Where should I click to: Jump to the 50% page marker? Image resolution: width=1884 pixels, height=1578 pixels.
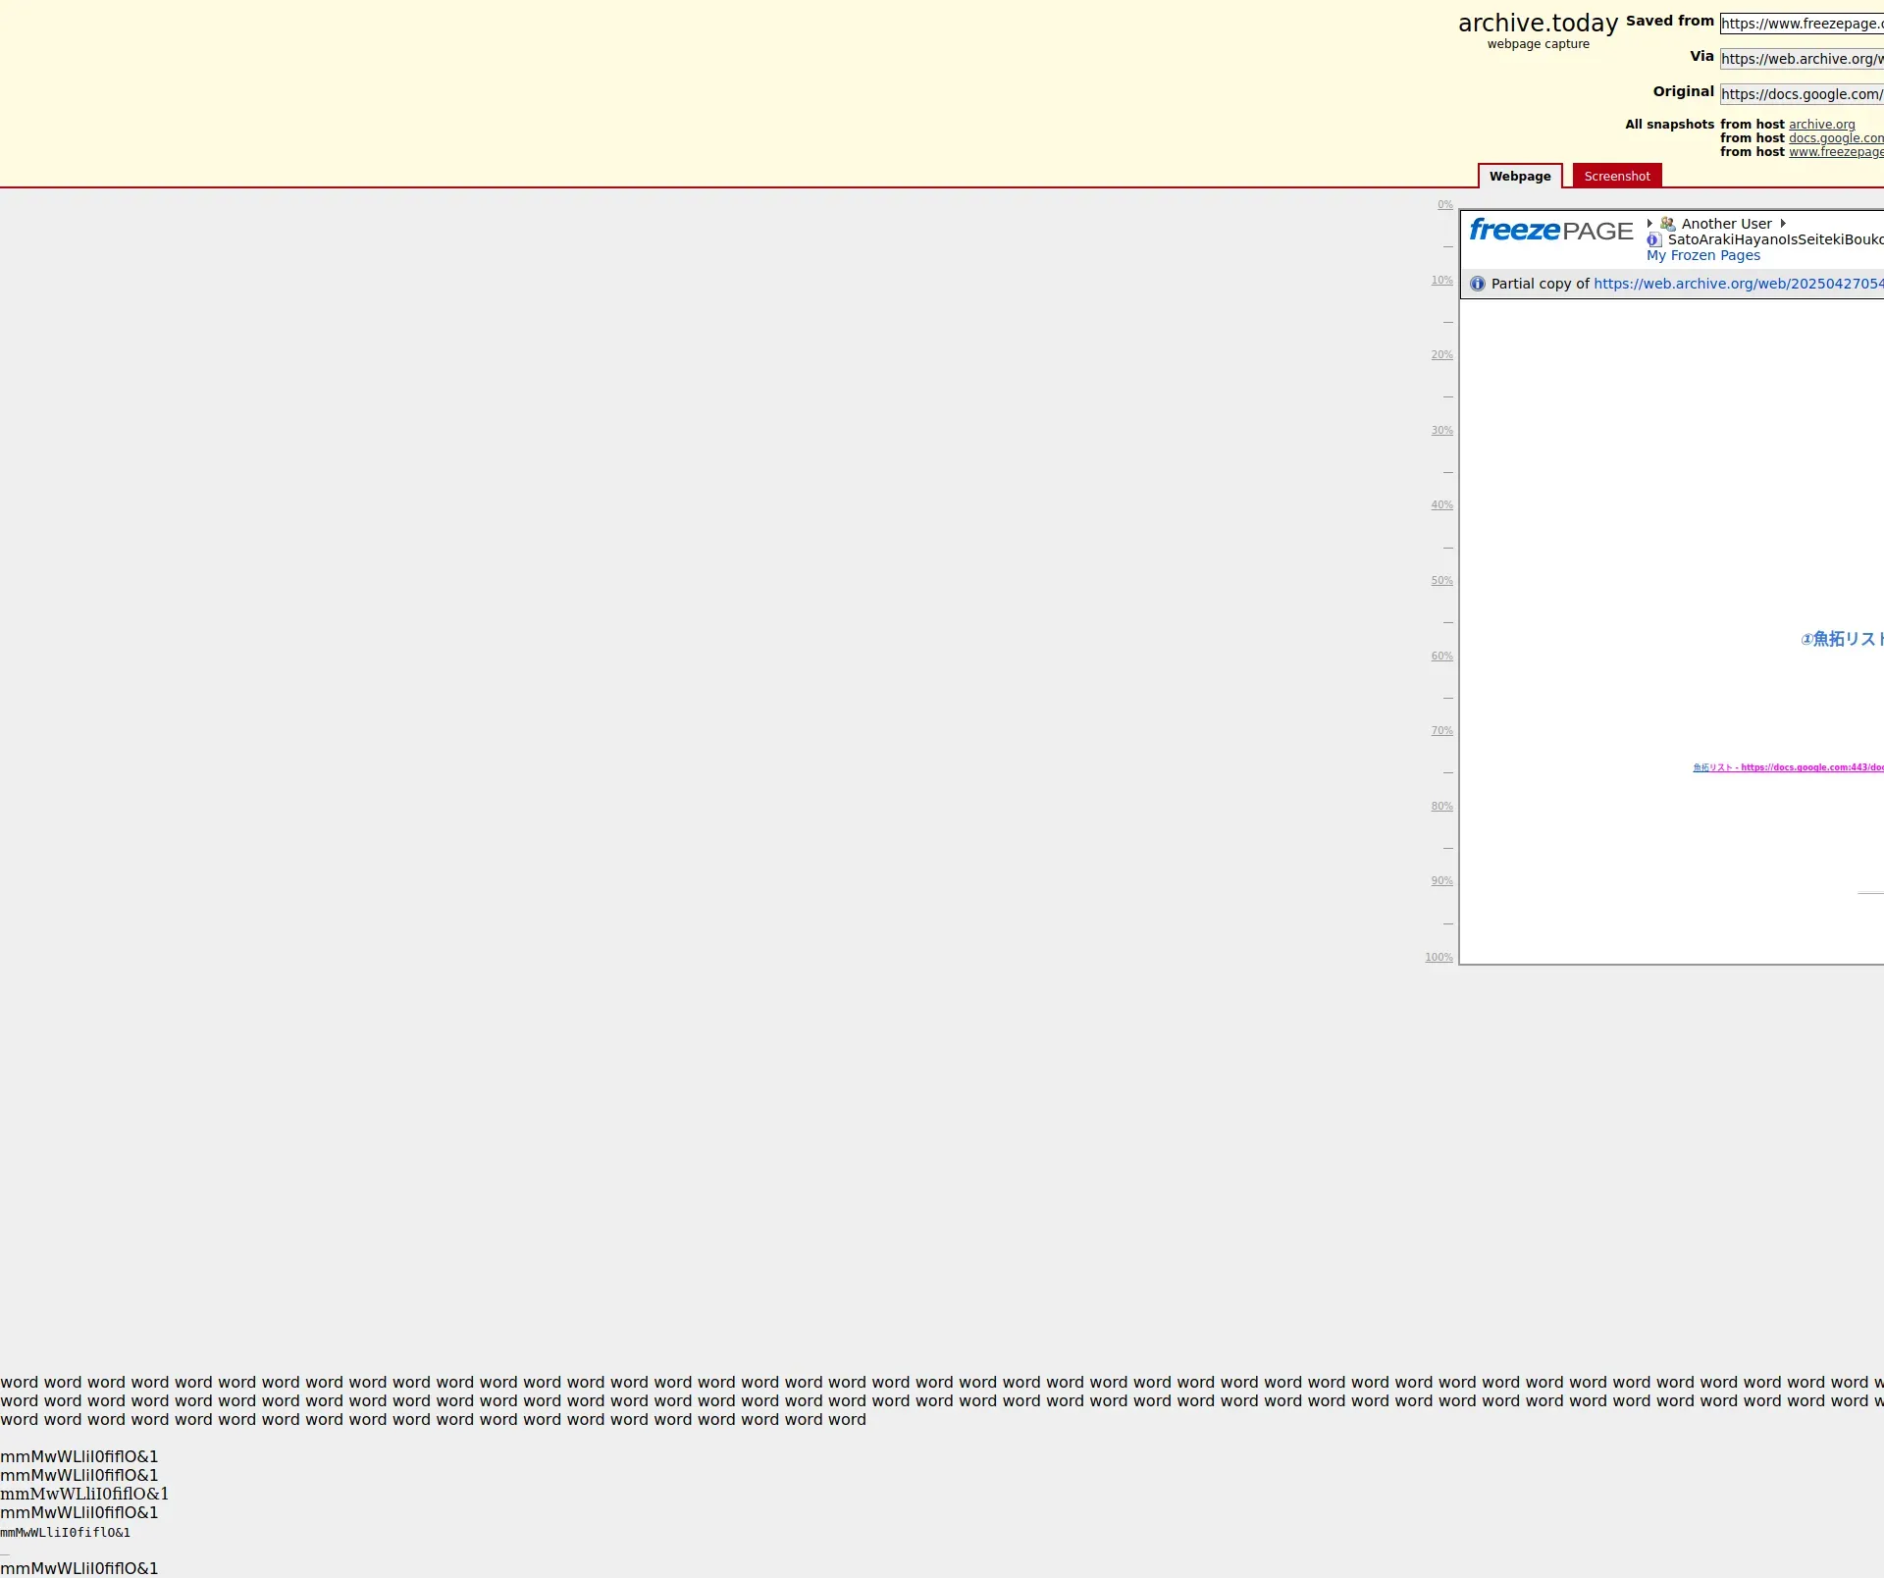click(1441, 581)
